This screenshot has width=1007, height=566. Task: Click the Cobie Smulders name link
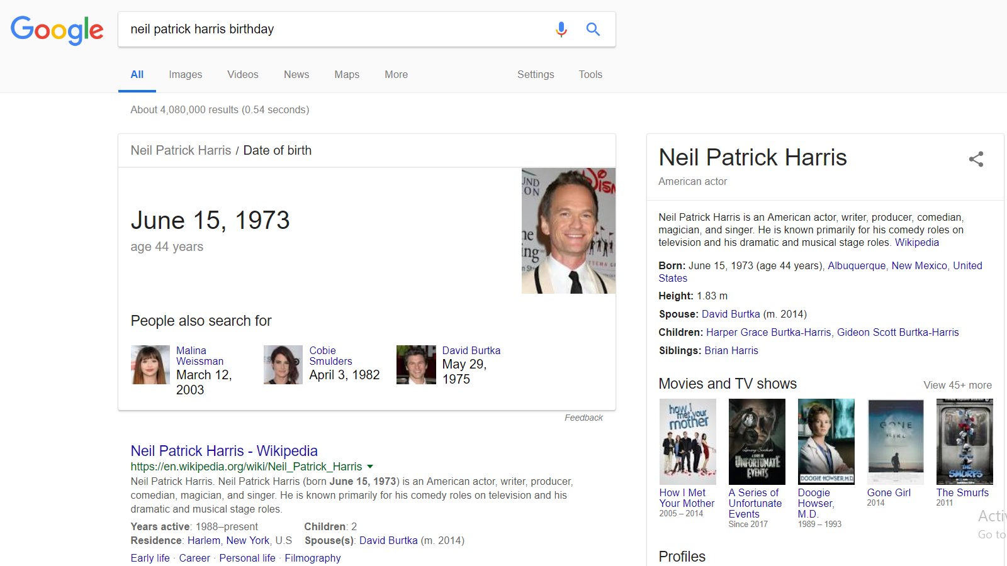pyautogui.click(x=330, y=356)
